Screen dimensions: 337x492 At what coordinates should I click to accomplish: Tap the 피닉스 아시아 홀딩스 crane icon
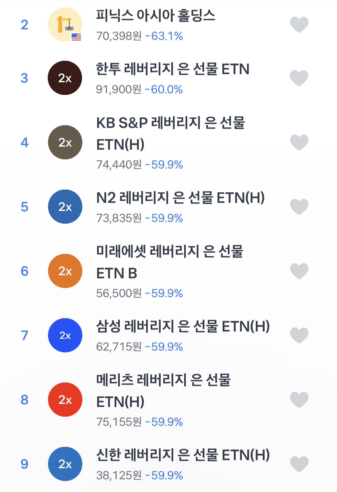pyautogui.click(x=65, y=25)
